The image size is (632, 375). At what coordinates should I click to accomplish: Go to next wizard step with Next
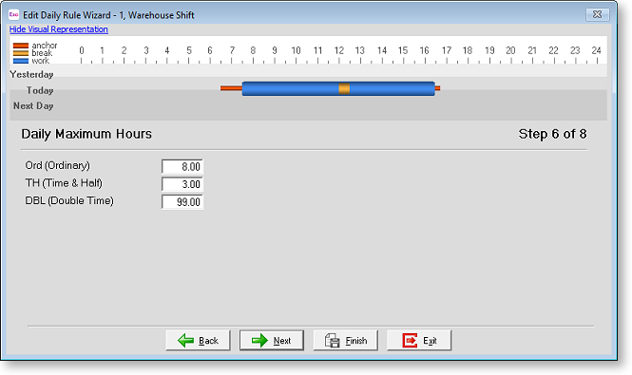tap(272, 341)
